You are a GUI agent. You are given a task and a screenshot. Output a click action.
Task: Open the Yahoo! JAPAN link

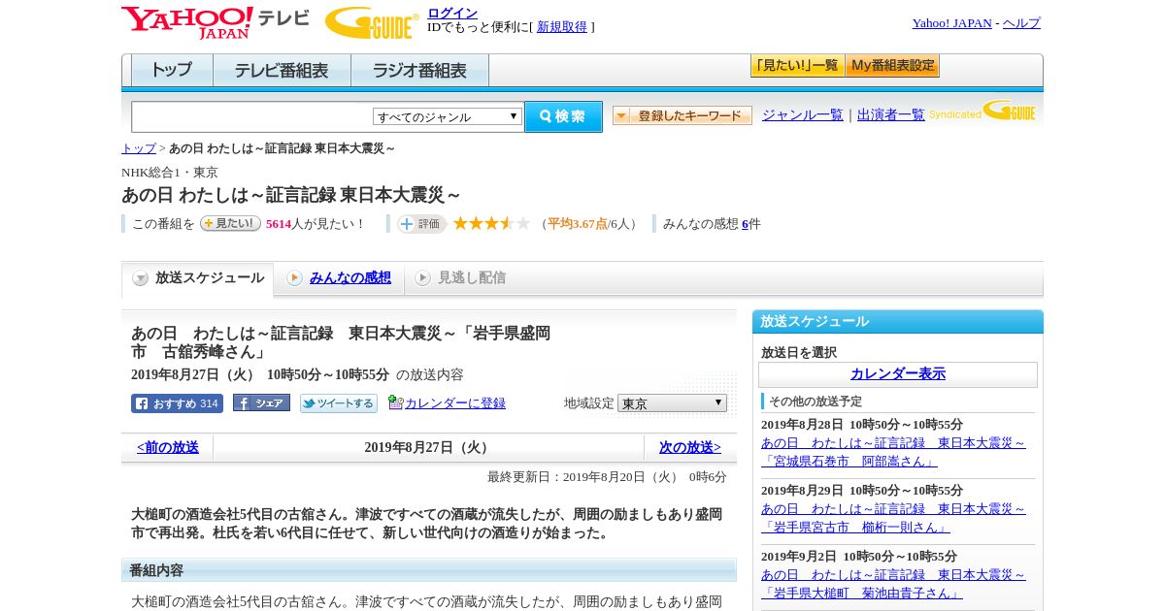click(951, 23)
